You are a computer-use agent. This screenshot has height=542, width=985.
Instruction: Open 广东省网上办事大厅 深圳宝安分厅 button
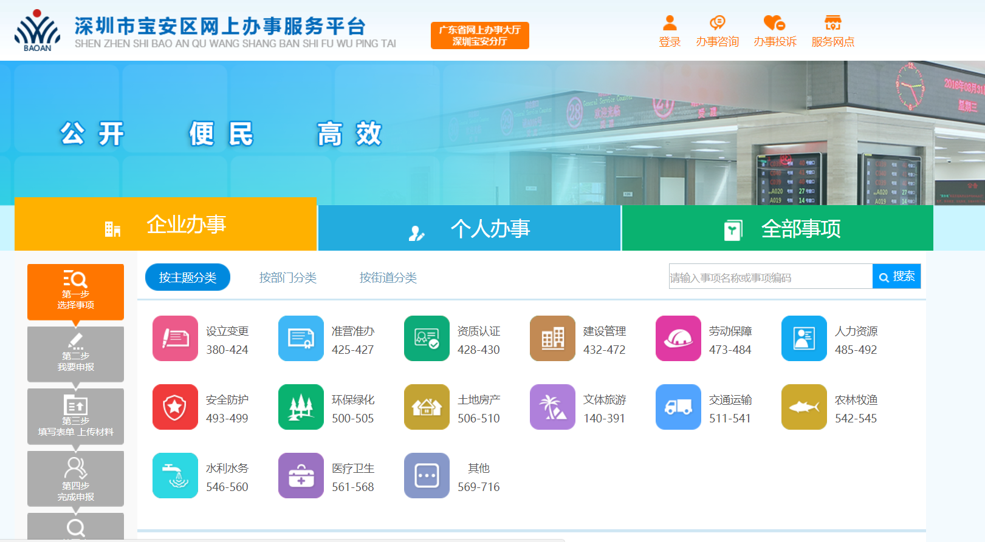[x=480, y=35]
